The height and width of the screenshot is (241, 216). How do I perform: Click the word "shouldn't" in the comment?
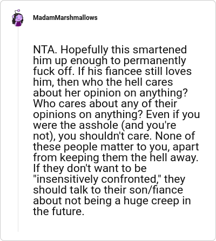click(x=102, y=136)
